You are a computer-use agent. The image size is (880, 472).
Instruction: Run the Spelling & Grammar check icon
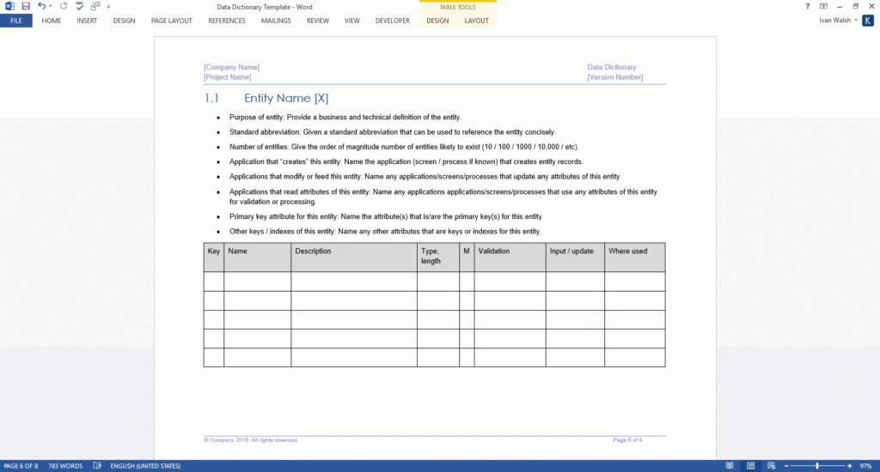[x=80, y=6]
